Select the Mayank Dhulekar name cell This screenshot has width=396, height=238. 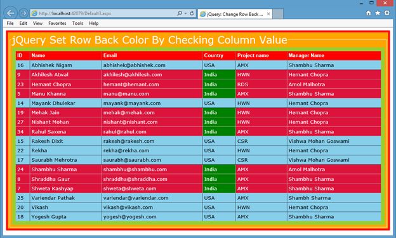click(x=65, y=103)
